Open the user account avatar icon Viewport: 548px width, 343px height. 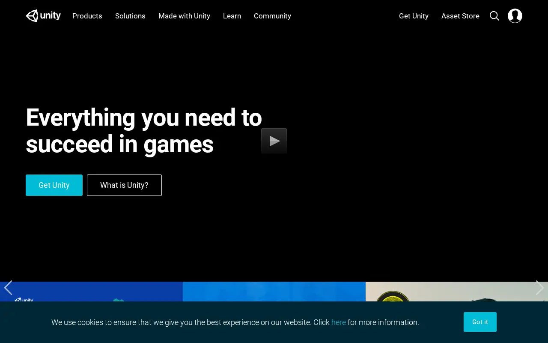pyautogui.click(x=515, y=16)
